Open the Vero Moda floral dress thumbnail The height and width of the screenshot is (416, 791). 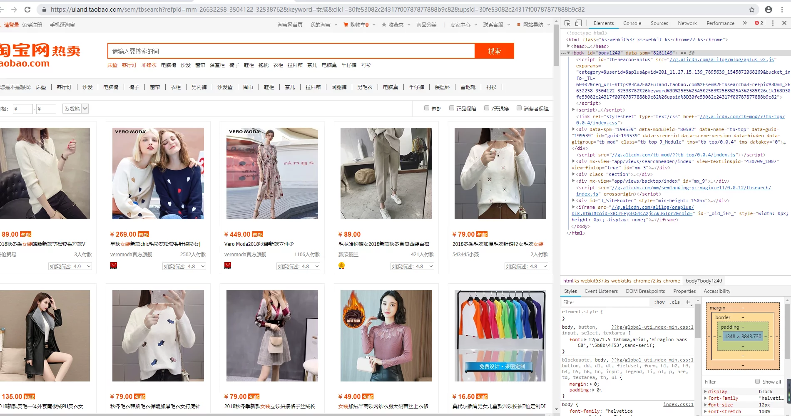[x=272, y=173]
